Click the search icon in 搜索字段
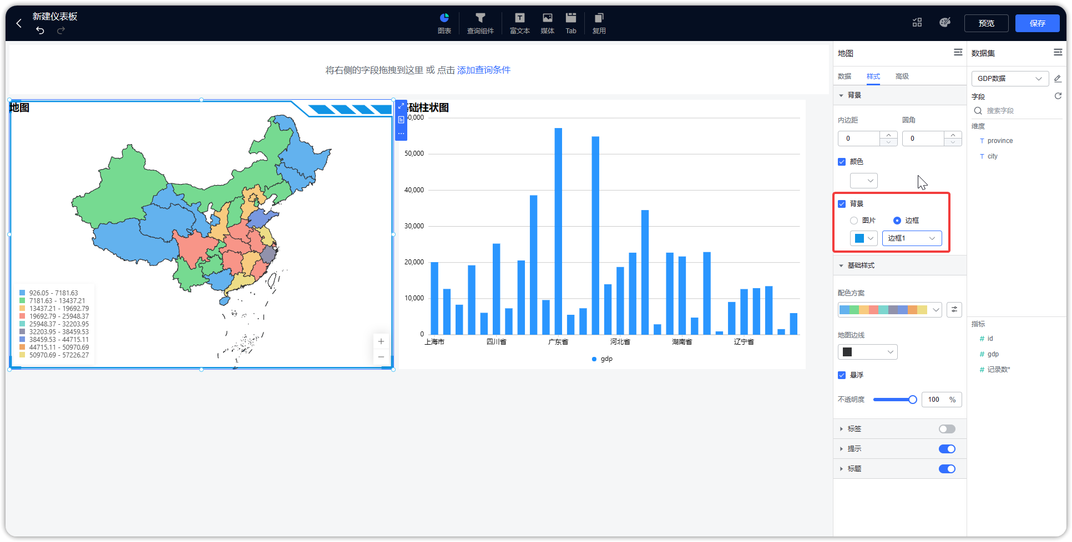Screen dimensions: 1072x542 pyautogui.click(x=978, y=111)
